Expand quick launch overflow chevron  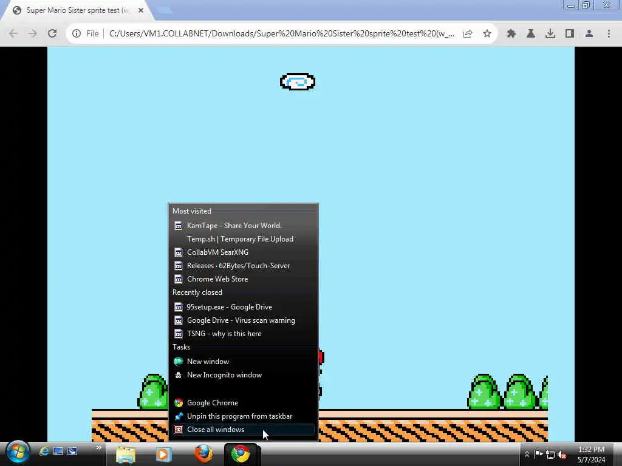tap(98, 448)
